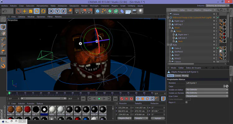This screenshot has height=124, width=233.
Task: Render the active view
Action: click(77, 11)
